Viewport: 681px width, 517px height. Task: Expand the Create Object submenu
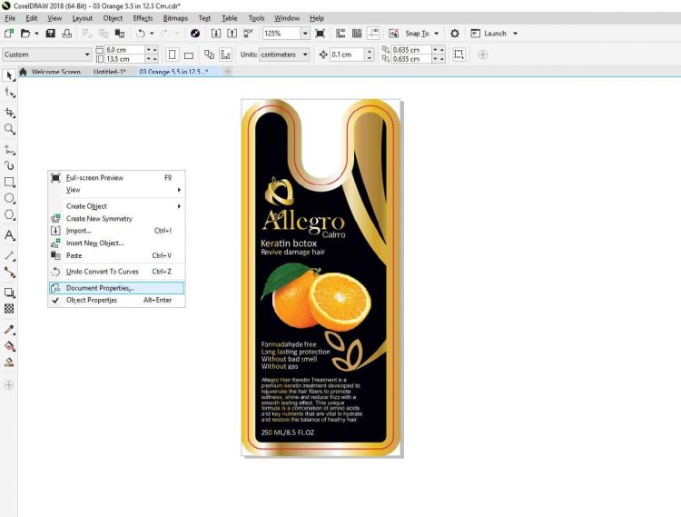(x=116, y=206)
